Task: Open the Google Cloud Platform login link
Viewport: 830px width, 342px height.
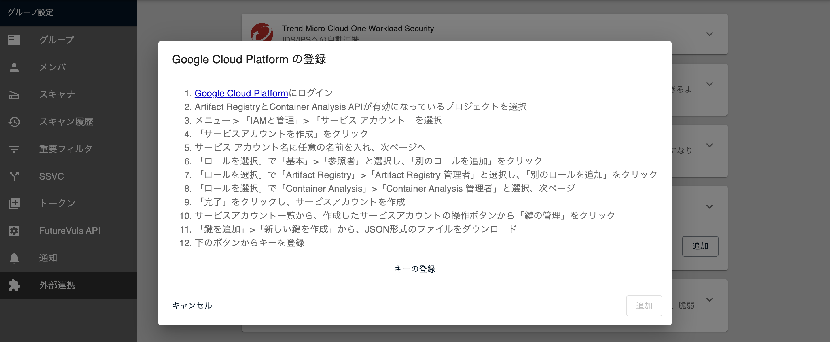Action: pyautogui.click(x=241, y=94)
